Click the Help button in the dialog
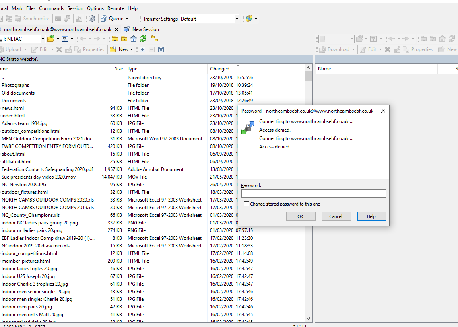Viewport: 458px width, 327px height. 371,216
